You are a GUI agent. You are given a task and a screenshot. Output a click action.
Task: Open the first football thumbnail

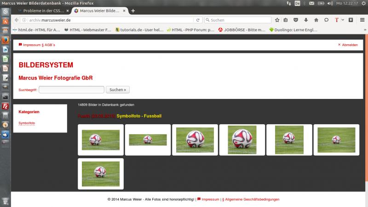pos(100,140)
